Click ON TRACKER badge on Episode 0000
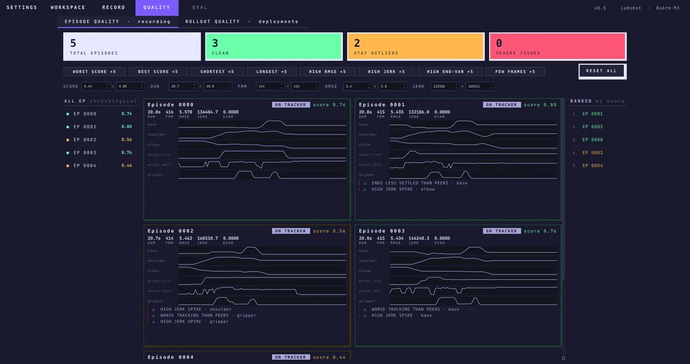This screenshot has height=364, width=690. (x=291, y=105)
